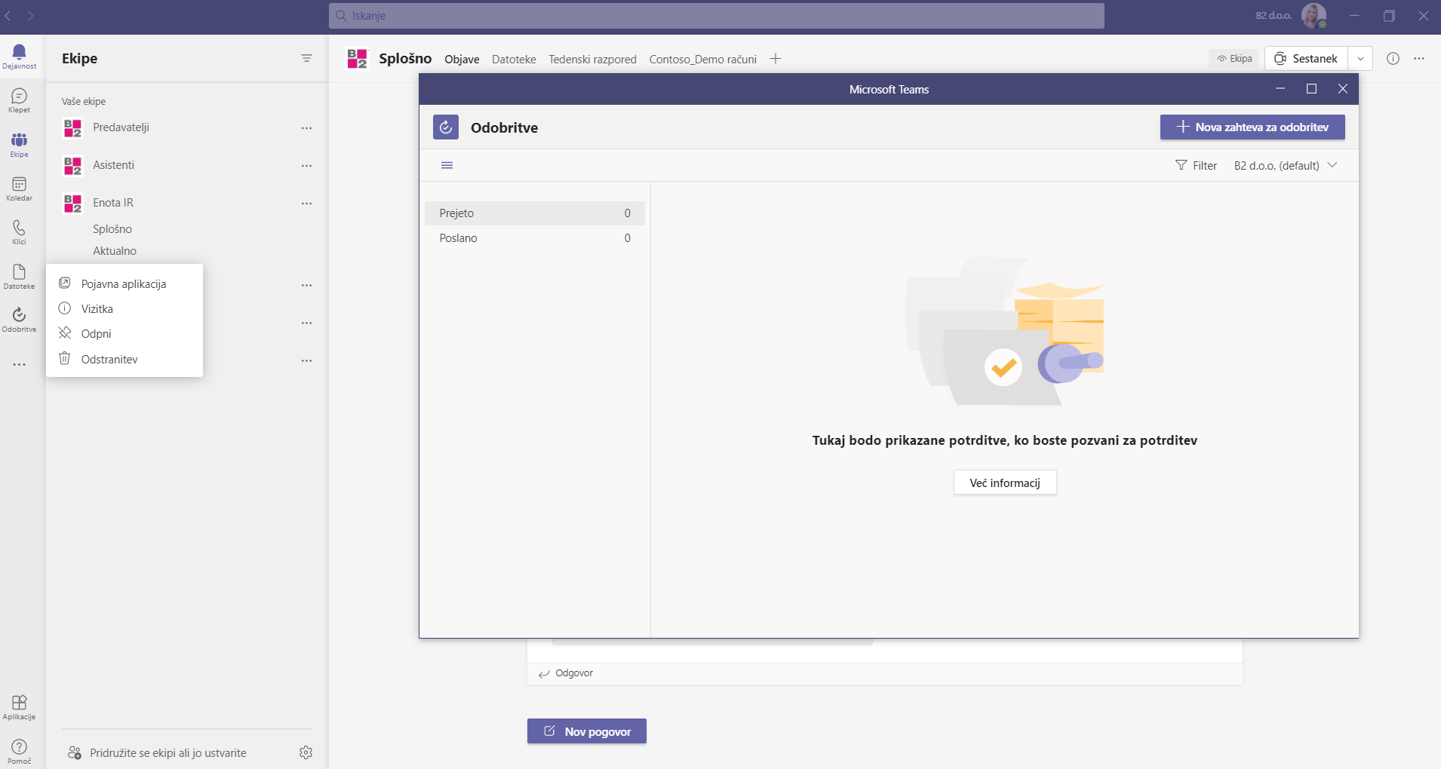Close the Odobritve pop-out window
The height and width of the screenshot is (769, 1441).
coord(1342,89)
